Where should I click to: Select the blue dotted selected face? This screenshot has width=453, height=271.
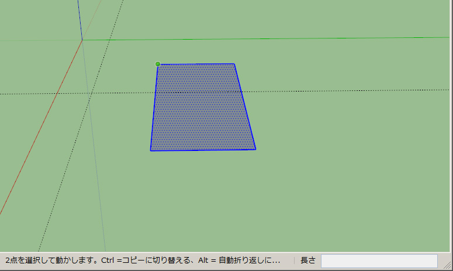point(202,107)
